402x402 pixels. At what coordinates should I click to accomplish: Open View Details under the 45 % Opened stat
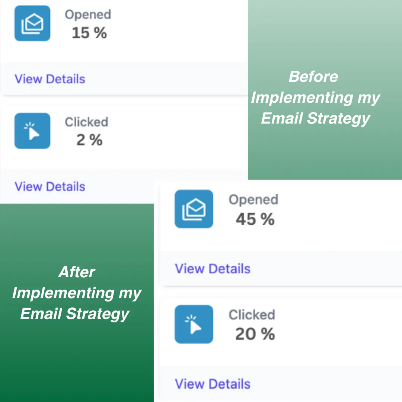[x=213, y=268]
